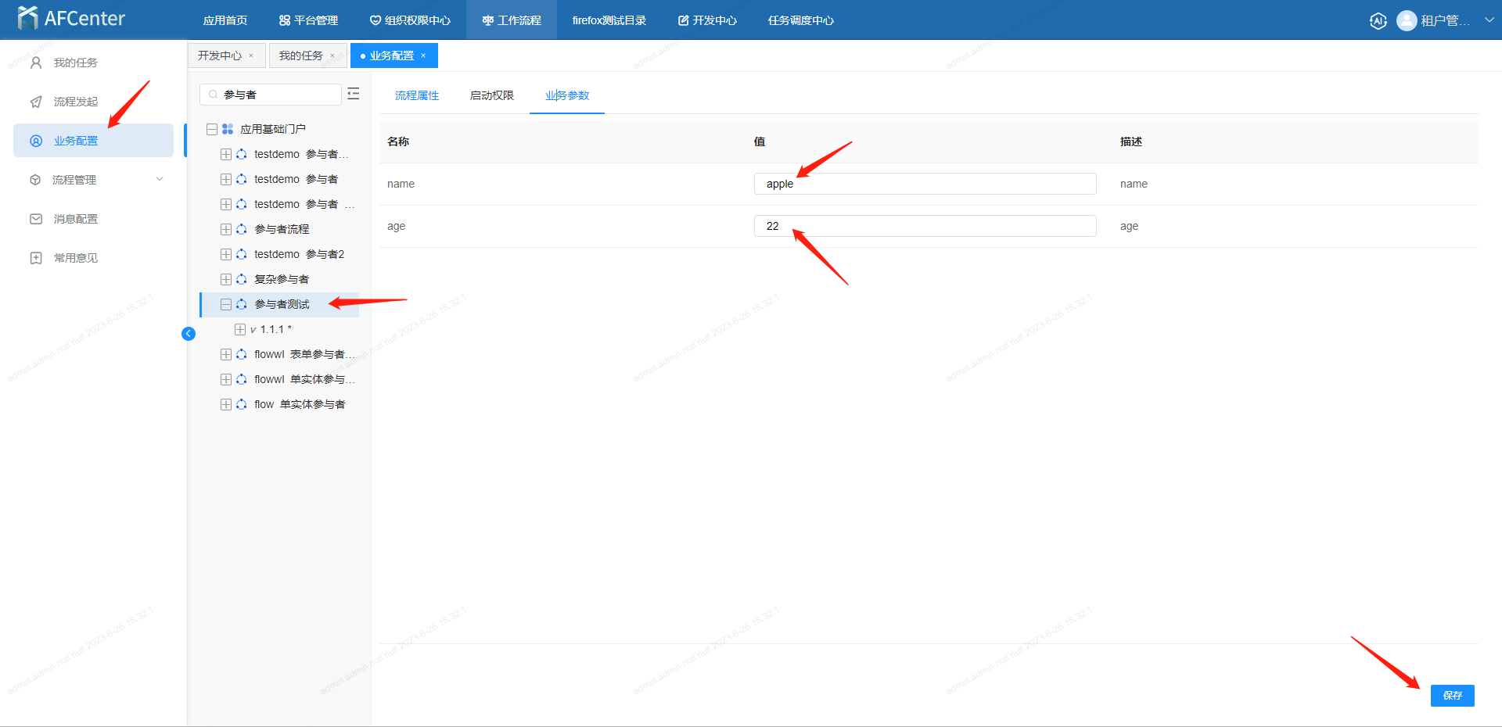Image resolution: width=1502 pixels, height=727 pixels.
Task: Switch to the 流程属性 tab
Action: point(416,95)
